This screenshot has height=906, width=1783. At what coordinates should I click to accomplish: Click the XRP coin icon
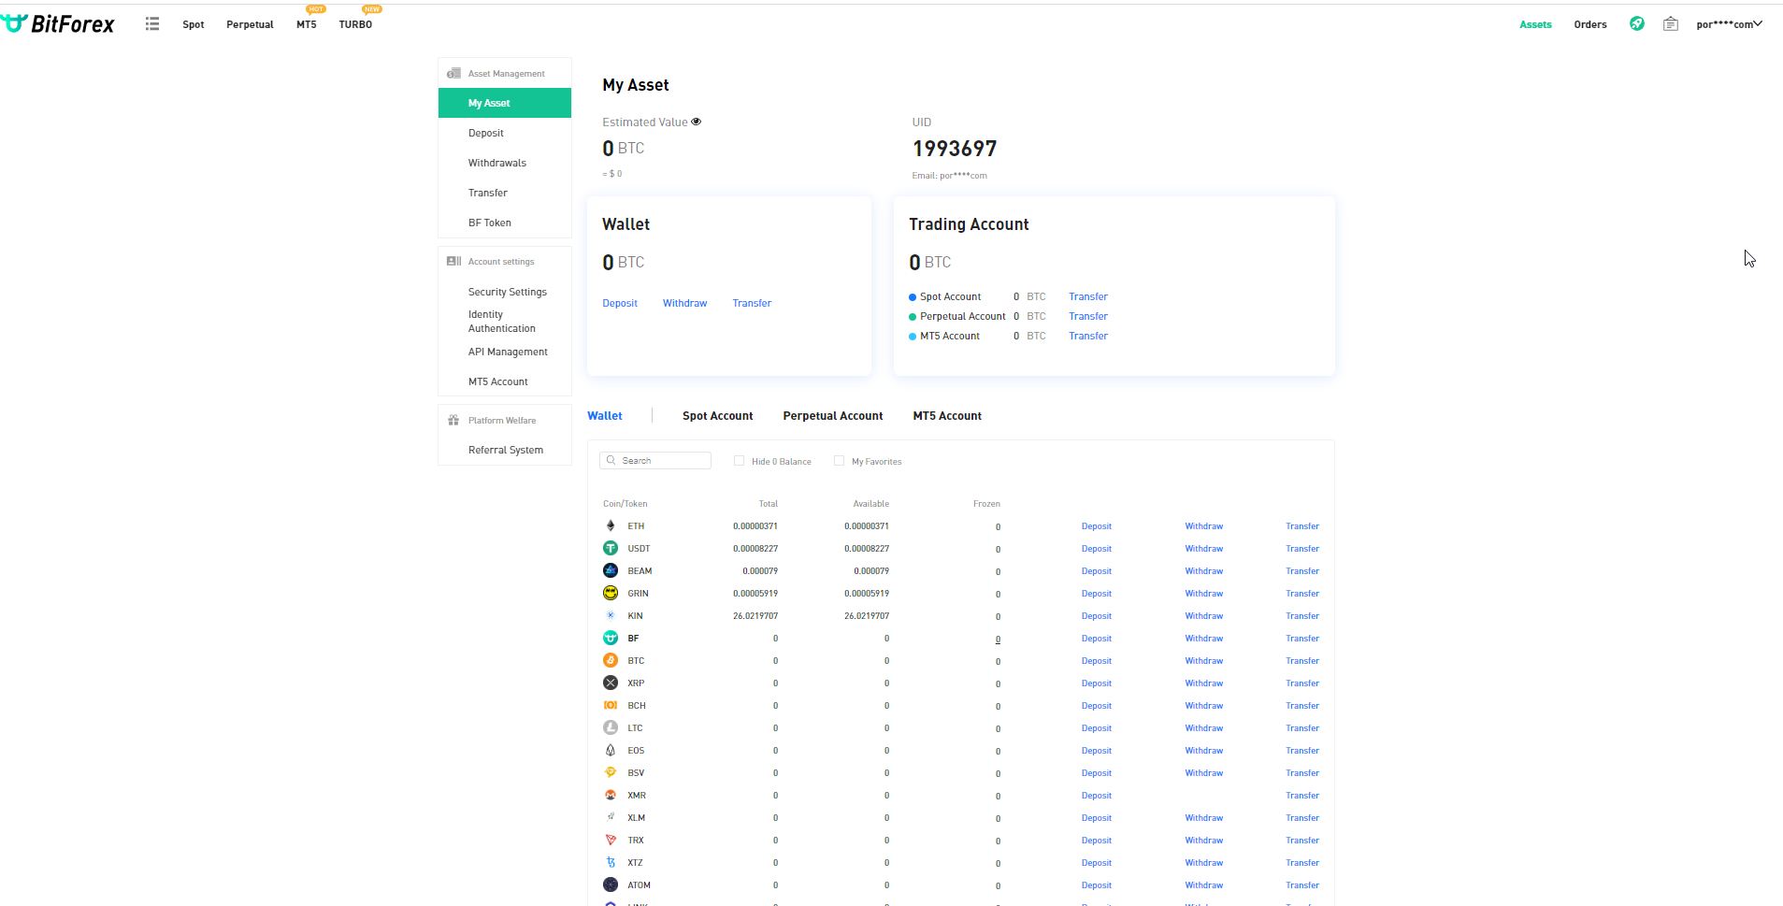pyautogui.click(x=611, y=683)
